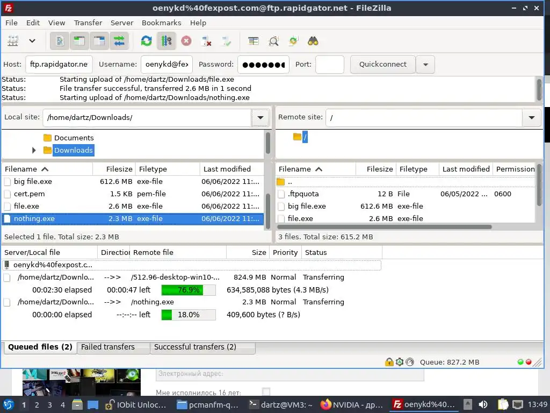Screen dimensions: 550x413
Task: Disconnect from the current server
Action: pyautogui.click(x=206, y=41)
